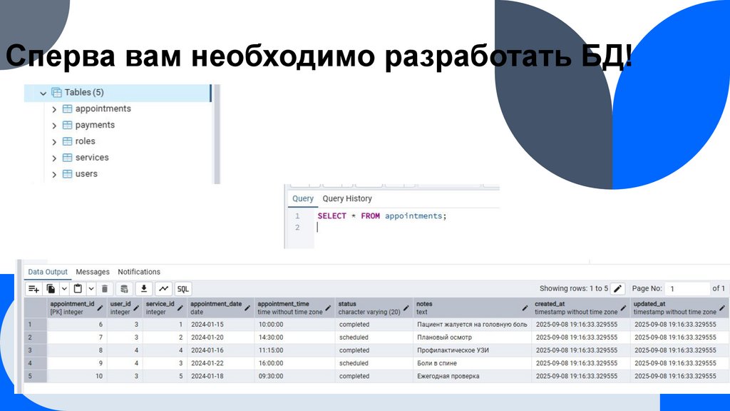Viewport: 730px width, 411px height.
Task: Open the Query History tab
Action: tap(347, 198)
